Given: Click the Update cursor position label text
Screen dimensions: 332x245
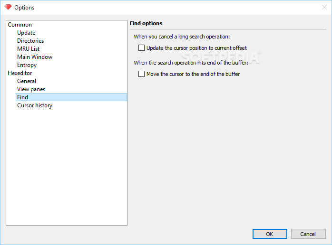Looking at the screenshot, I should click(196, 48).
